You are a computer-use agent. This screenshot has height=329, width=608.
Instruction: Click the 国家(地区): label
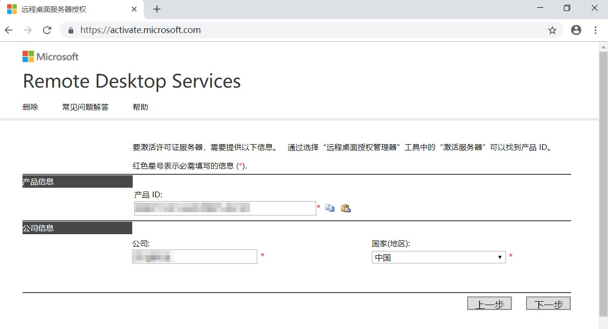(391, 243)
